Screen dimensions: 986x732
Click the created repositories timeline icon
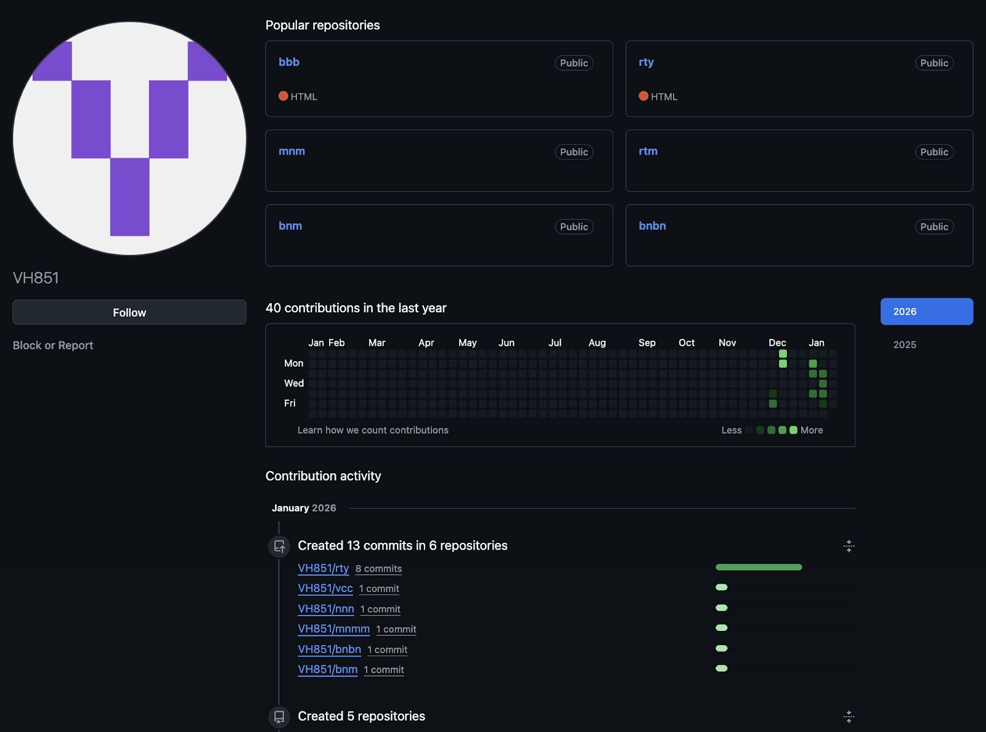tap(279, 717)
